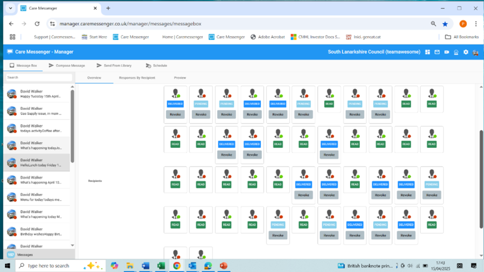Click the taskbar search box
The image size is (484, 272).
[60, 266]
